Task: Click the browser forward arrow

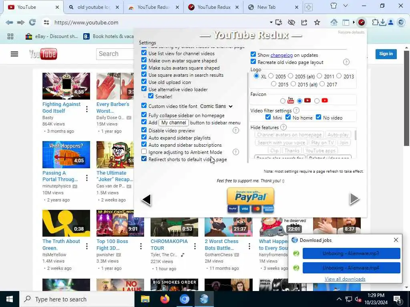Action: click(21, 22)
